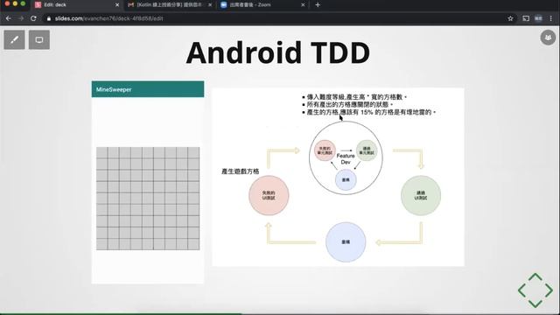
Task: Click the present slideshow screen icon
Action: pyautogui.click(x=39, y=39)
